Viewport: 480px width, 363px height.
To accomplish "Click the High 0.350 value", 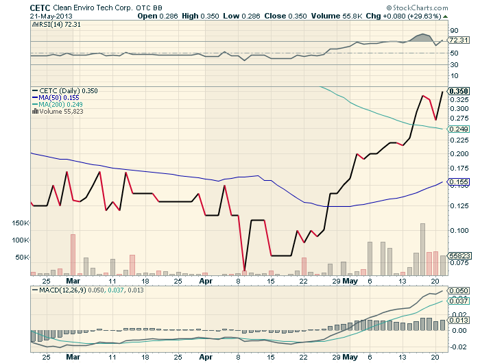I will (x=200, y=16).
